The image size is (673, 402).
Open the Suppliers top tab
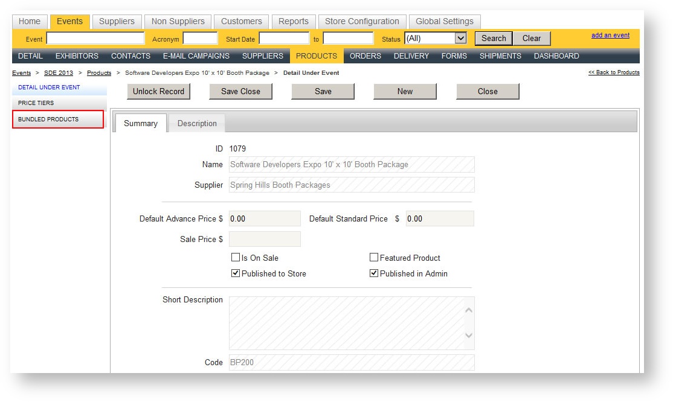(x=117, y=21)
